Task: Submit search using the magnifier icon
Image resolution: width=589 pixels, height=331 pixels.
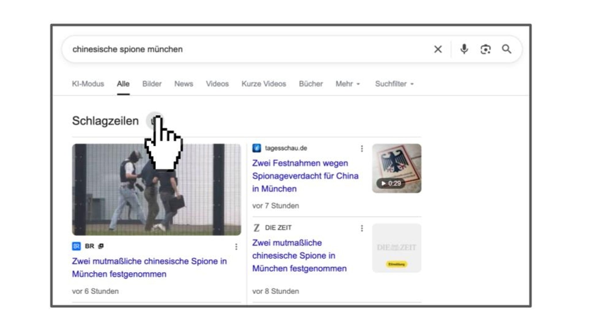Action: point(506,49)
